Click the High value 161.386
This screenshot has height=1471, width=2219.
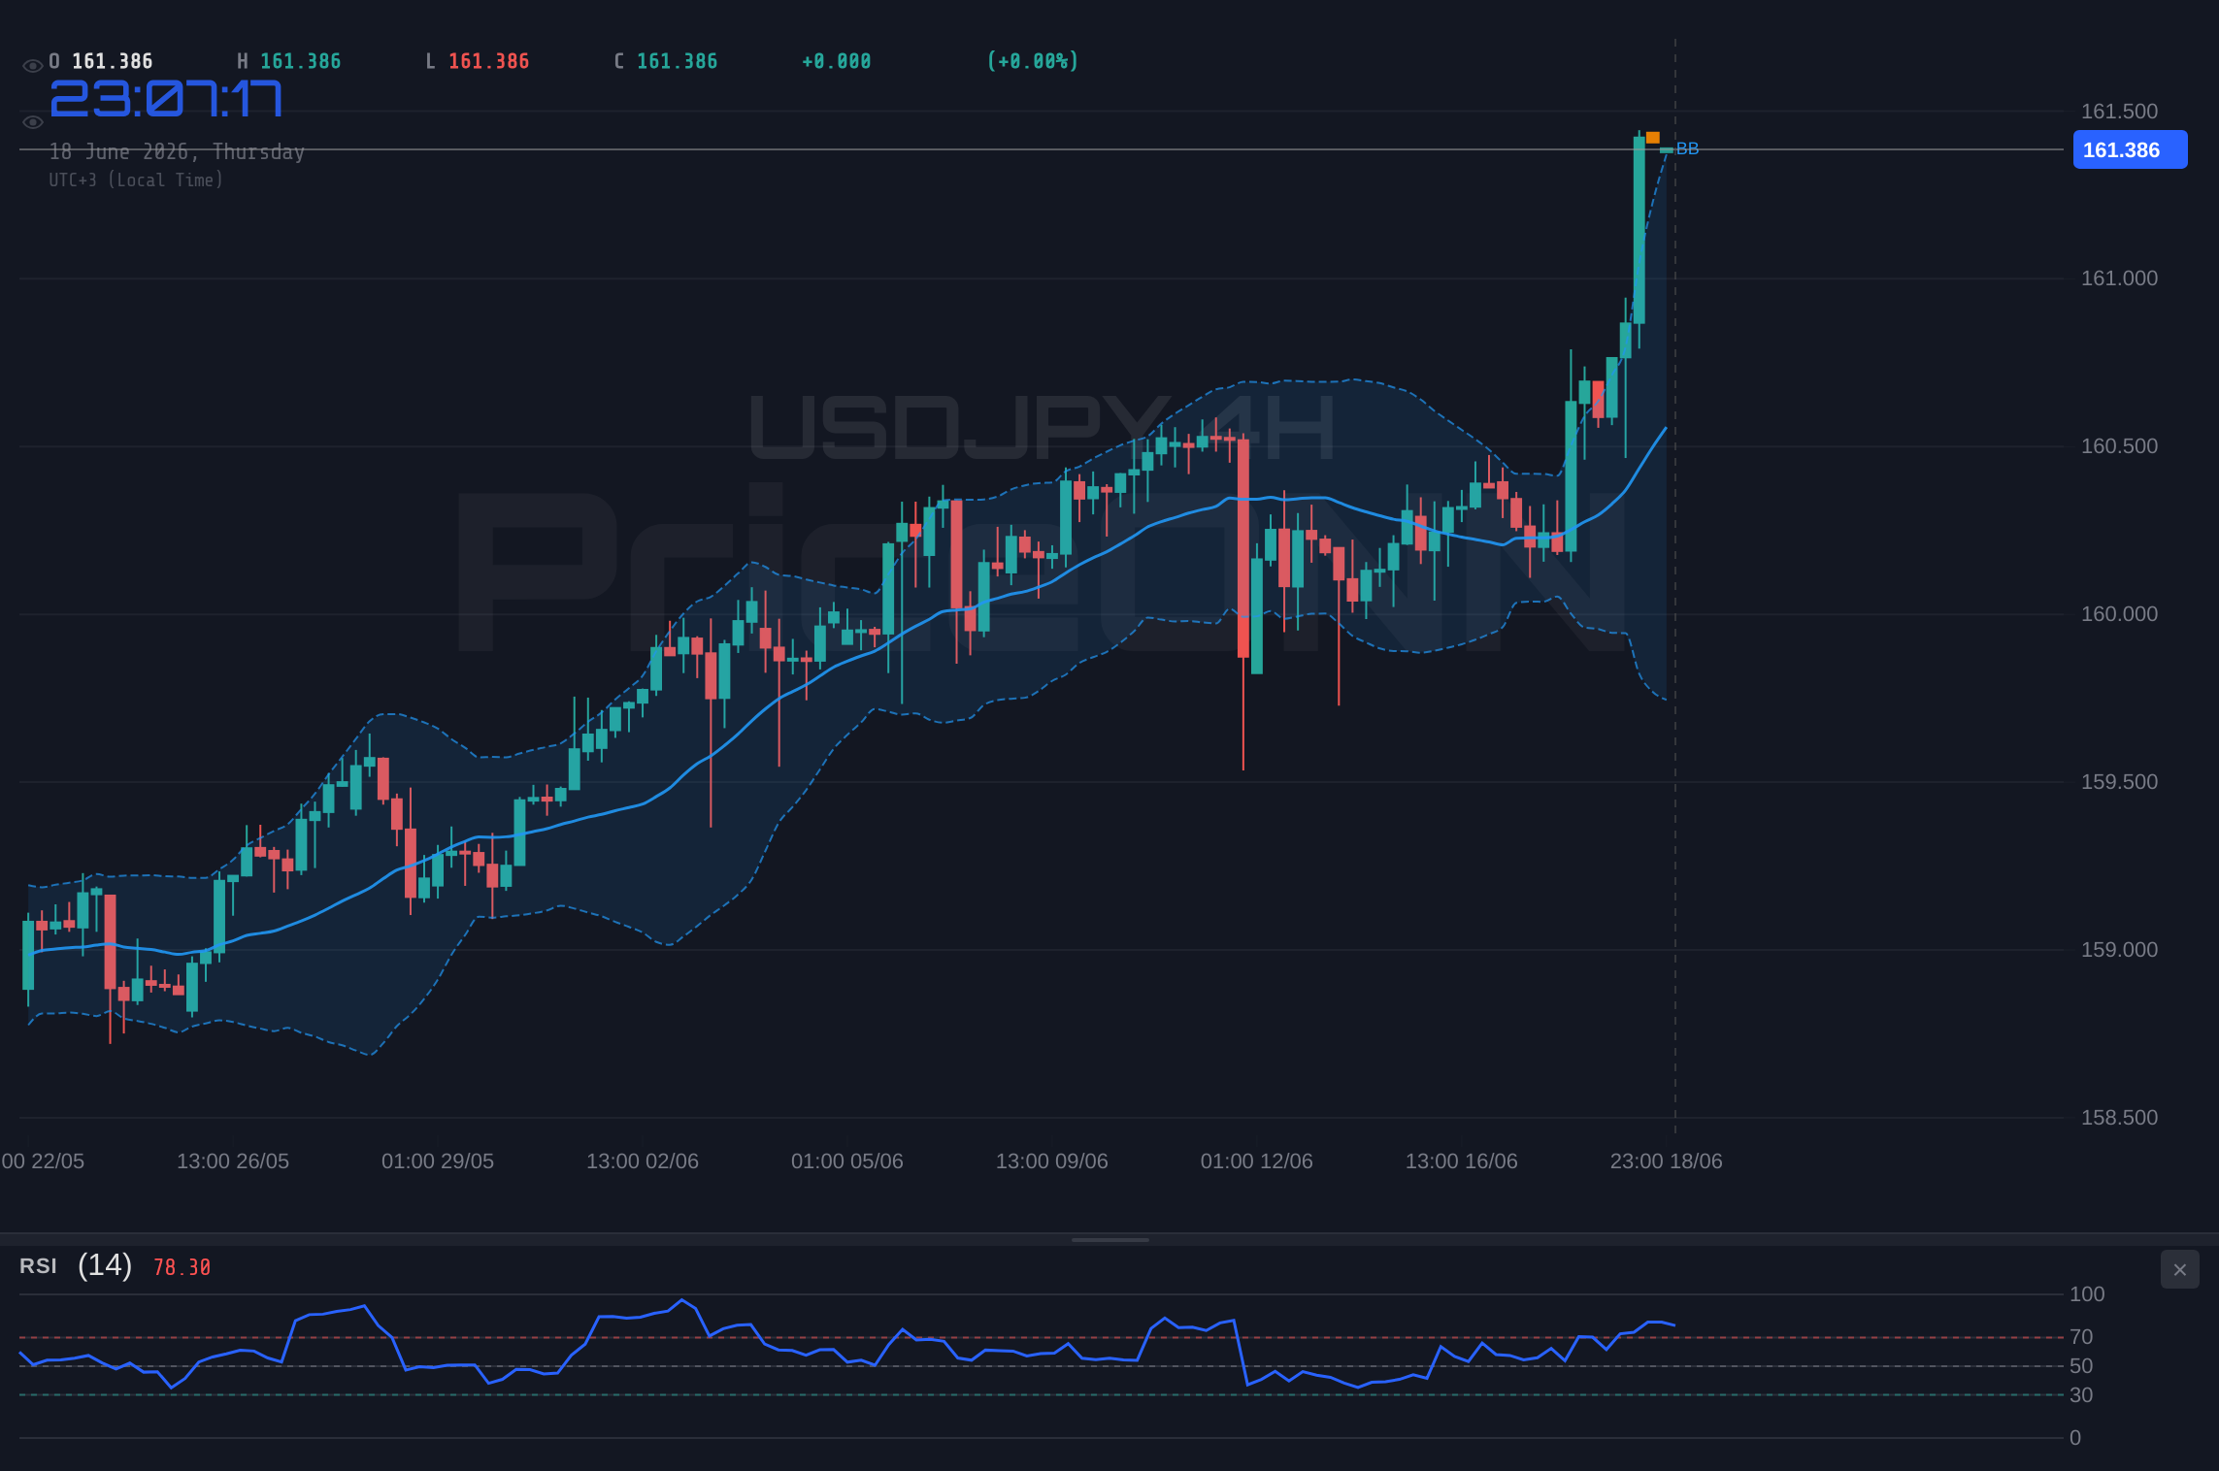click(301, 61)
